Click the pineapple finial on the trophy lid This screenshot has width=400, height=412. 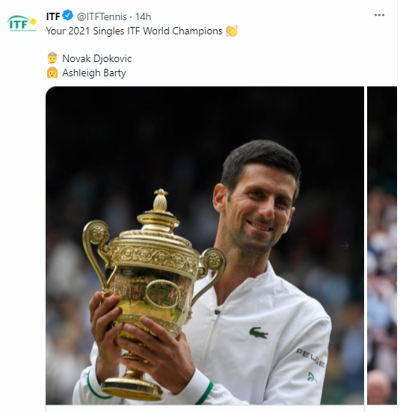coord(160,200)
